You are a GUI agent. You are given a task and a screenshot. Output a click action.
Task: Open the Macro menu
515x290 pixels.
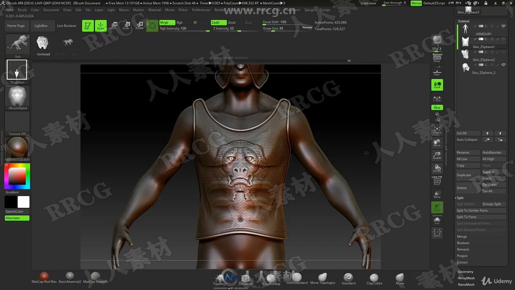coord(124,10)
